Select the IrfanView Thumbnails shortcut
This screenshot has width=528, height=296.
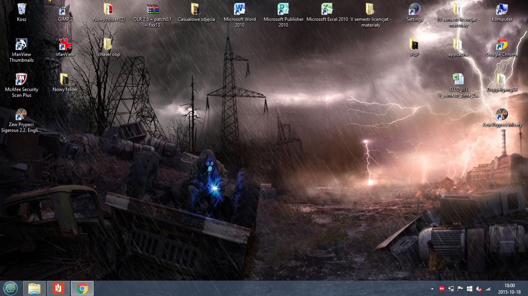coord(22,50)
